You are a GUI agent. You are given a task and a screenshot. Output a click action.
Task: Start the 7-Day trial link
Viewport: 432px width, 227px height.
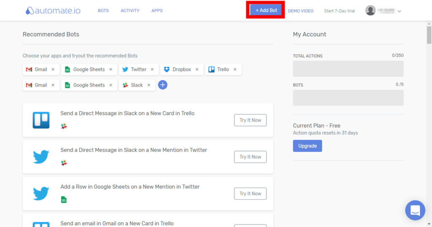[340, 11]
